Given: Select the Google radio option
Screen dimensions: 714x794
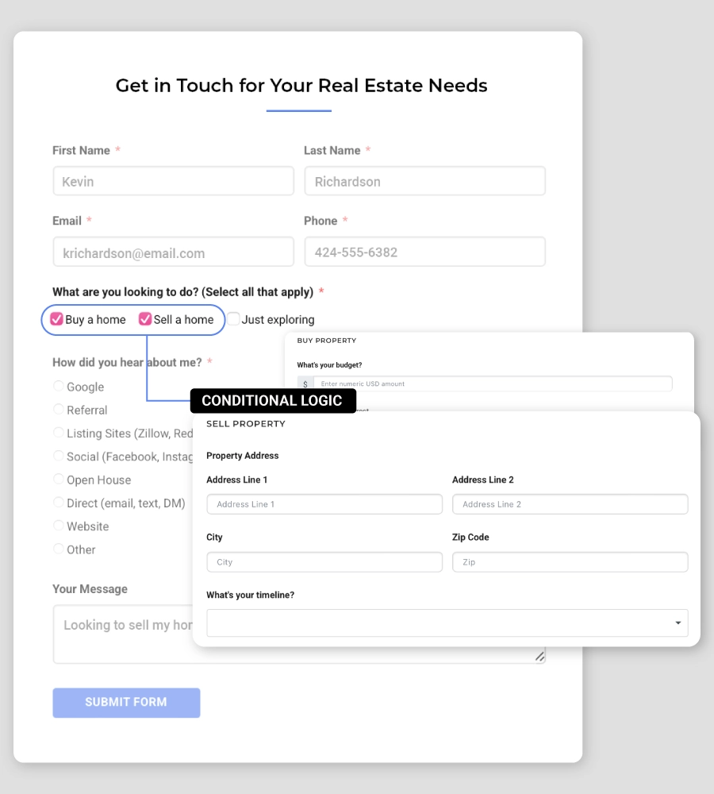Looking at the screenshot, I should 59,386.
